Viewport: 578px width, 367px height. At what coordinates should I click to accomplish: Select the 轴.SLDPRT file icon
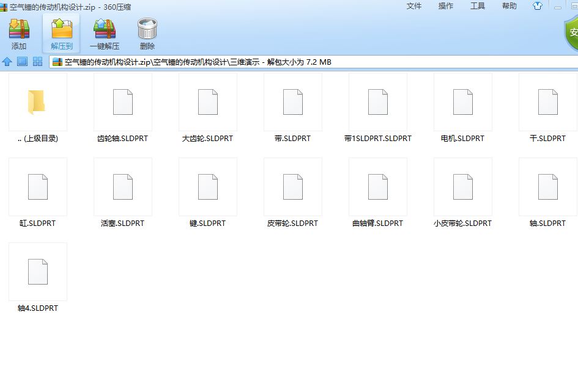pos(548,187)
